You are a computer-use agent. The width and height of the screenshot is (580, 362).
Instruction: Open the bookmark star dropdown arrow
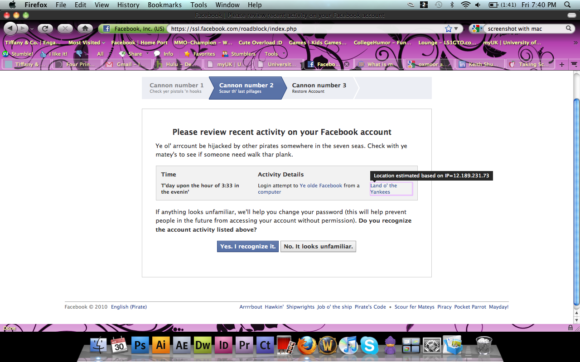click(456, 29)
